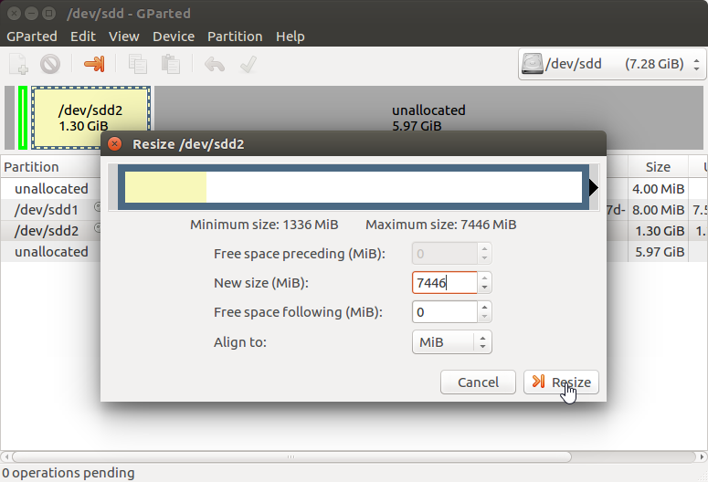
Task: Close the Resize /dev/sdd2 dialog
Action: 115,144
